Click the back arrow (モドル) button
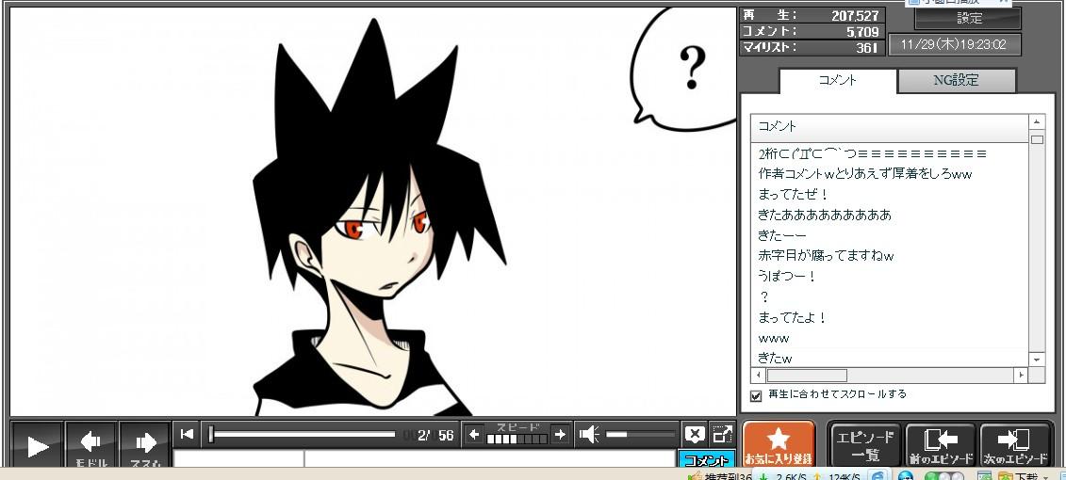 91,444
